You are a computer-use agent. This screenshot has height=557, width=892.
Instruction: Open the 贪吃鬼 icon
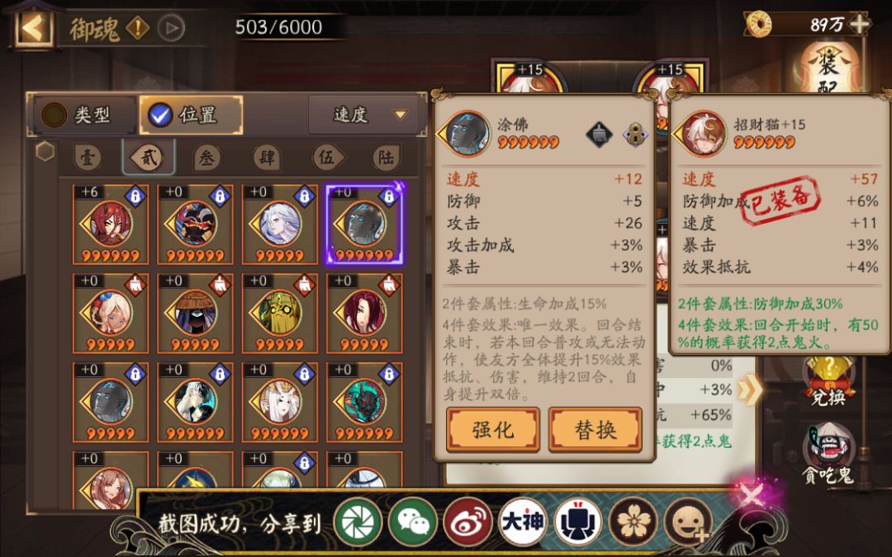tap(828, 454)
